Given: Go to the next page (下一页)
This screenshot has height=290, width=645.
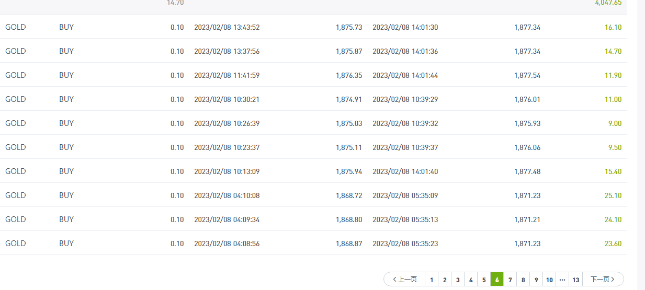Looking at the screenshot, I should tap(603, 280).
